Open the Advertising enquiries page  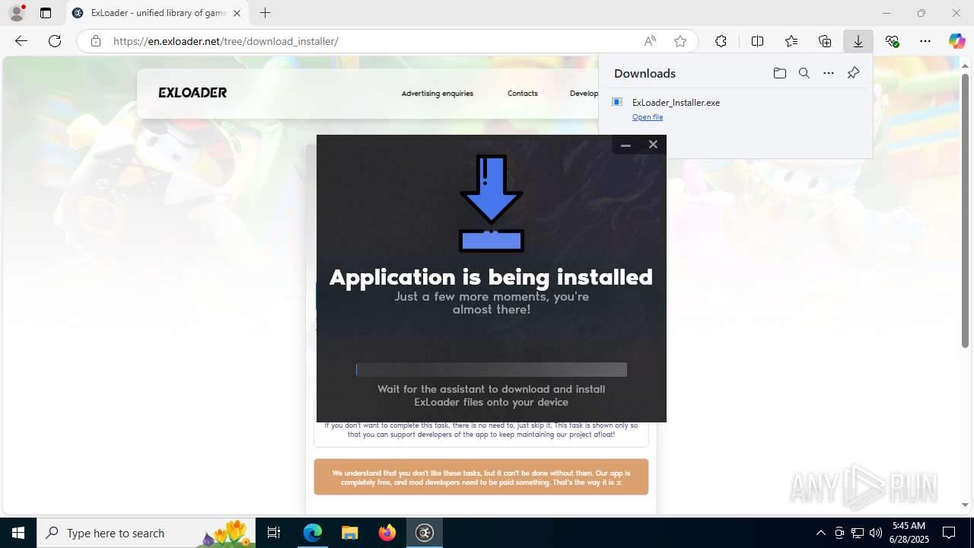(437, 94)
